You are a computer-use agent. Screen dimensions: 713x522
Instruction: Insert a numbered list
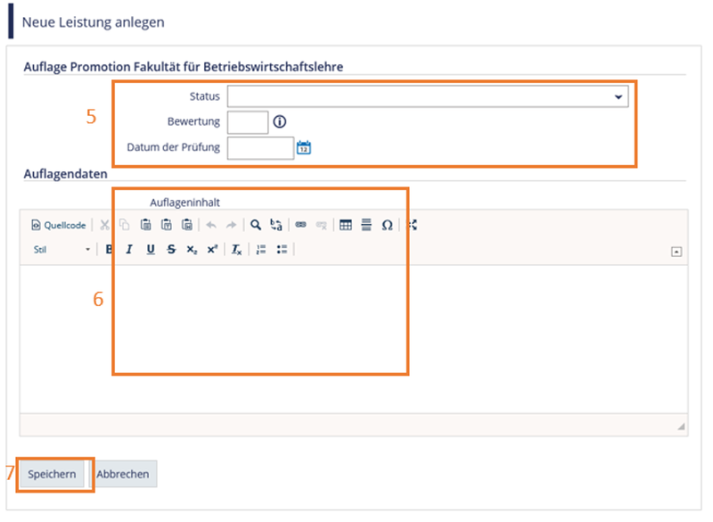pos(261,250)
